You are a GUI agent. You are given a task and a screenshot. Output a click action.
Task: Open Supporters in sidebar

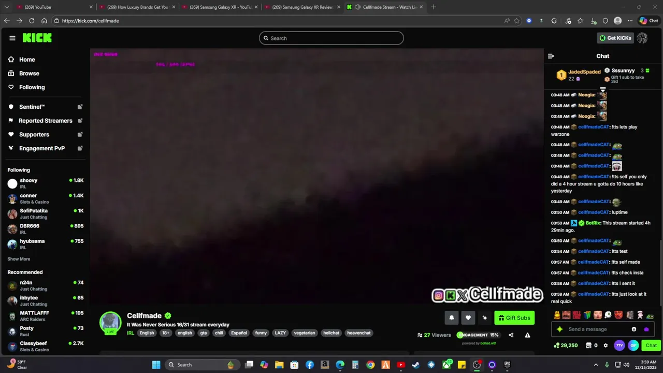46,135
